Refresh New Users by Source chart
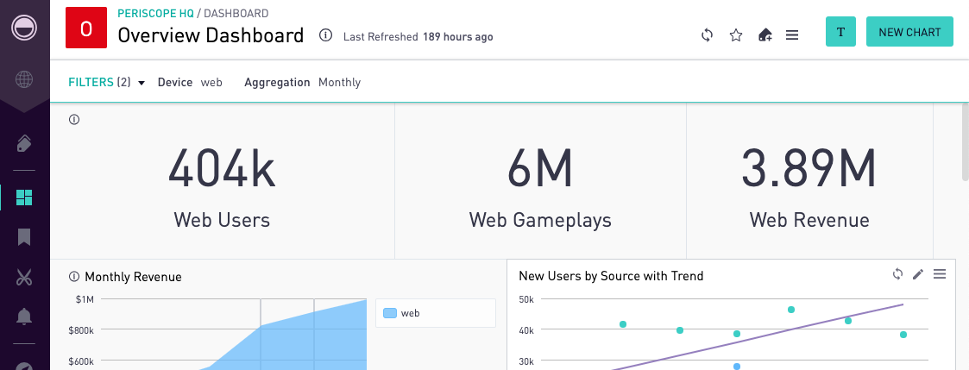969x370 pixels. coord(898,273)
